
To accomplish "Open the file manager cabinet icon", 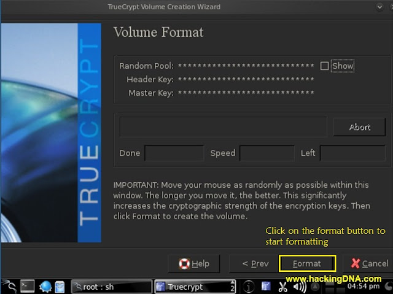I will pos(60,287).
